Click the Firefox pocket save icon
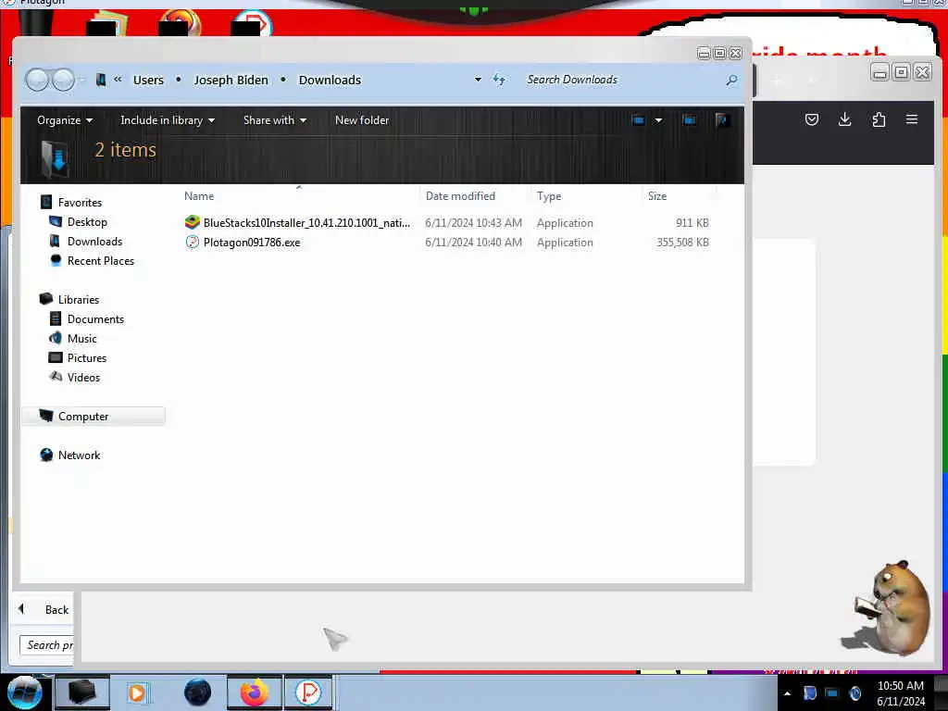Screen dimensions: 948x711 pyautogui.click(x=812, y=119)
